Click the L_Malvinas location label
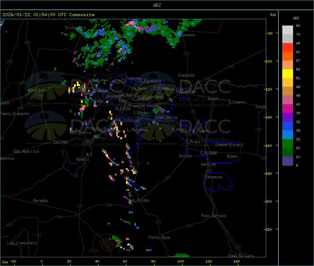The image size is (314, 266). [x=137, y=130]
